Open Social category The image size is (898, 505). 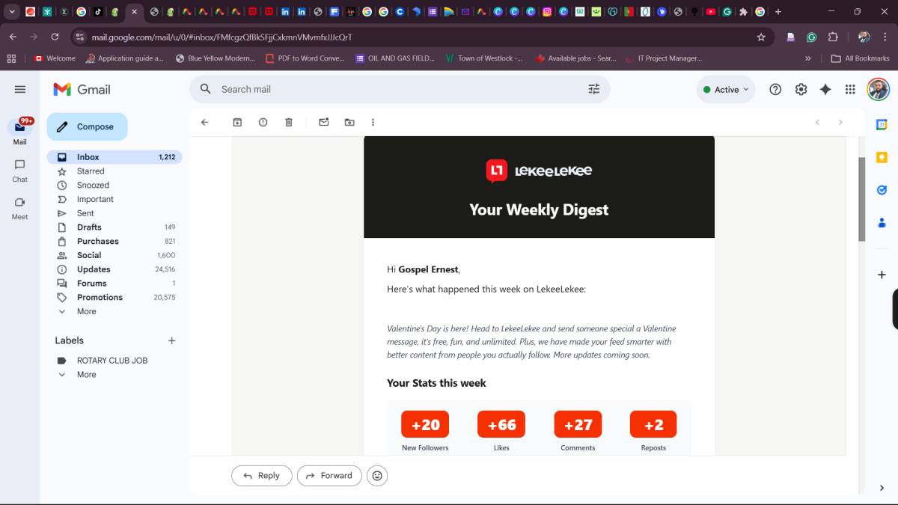click(x=114, y=255)
